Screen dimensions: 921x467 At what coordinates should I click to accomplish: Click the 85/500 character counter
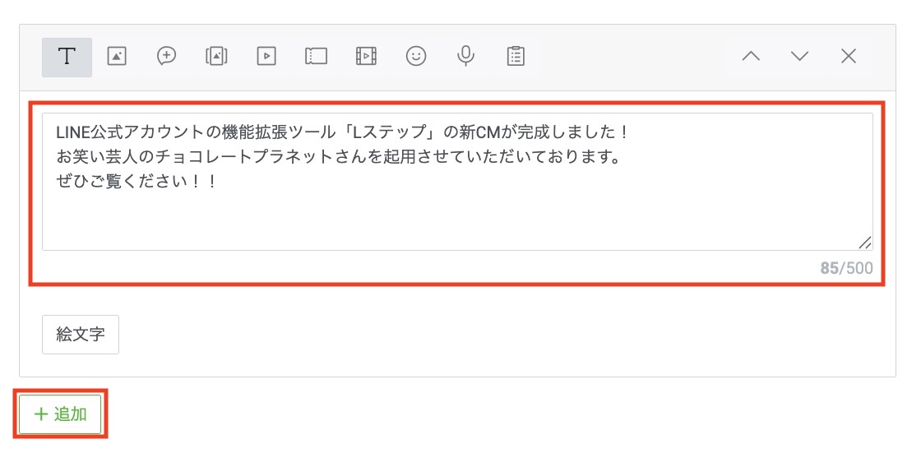click(x=846, y=269)
